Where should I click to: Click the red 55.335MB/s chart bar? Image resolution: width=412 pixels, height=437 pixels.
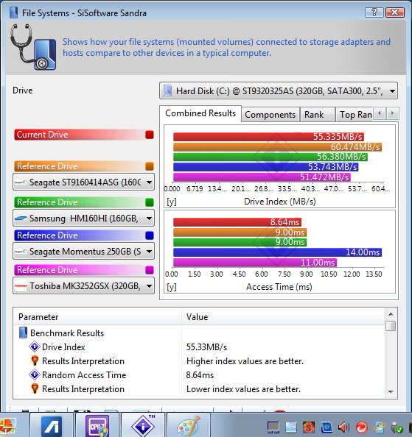pos(268,137)
